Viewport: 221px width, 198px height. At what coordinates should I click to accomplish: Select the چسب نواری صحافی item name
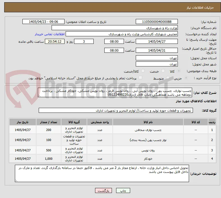click(x=148, y=130)
